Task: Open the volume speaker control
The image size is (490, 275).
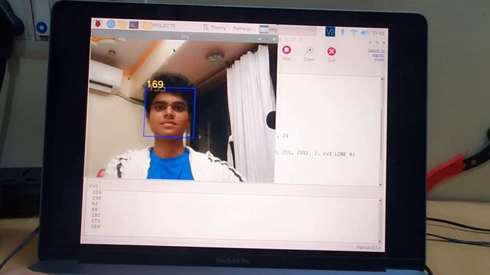Action: click(x=364, y=33)
